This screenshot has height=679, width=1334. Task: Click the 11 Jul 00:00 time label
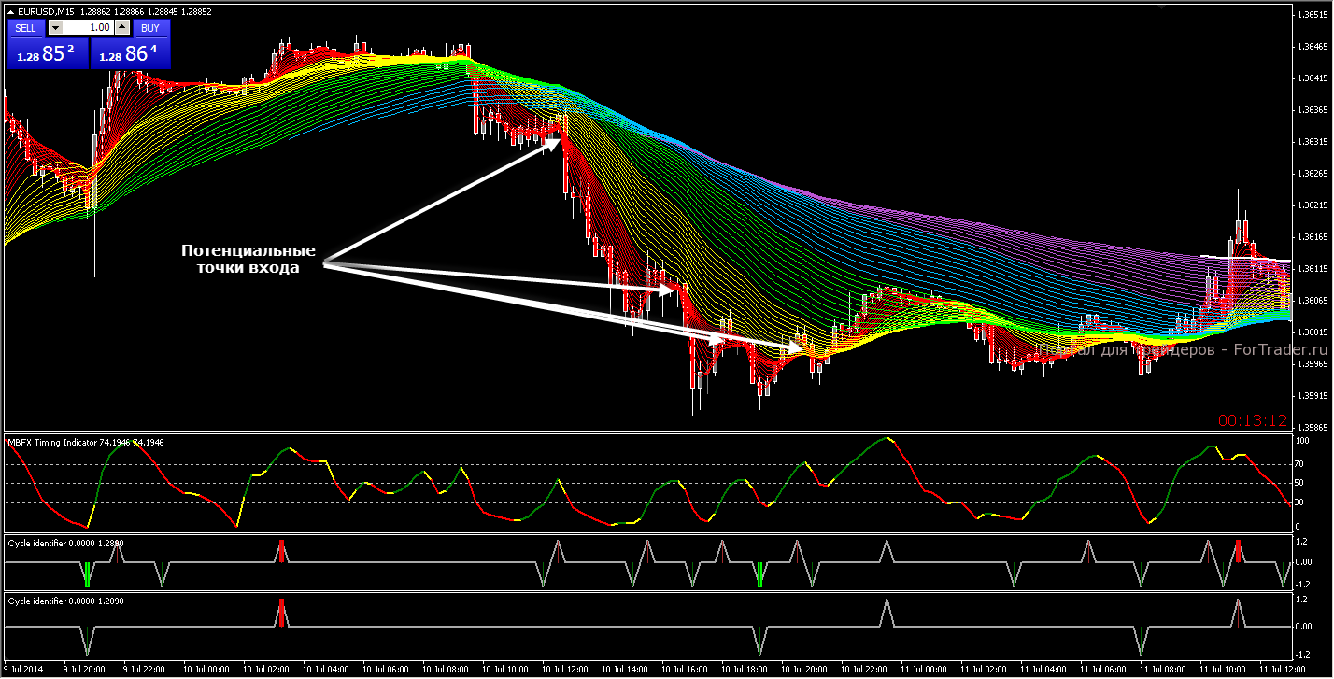pyautogui.click(x=923, y=670)
